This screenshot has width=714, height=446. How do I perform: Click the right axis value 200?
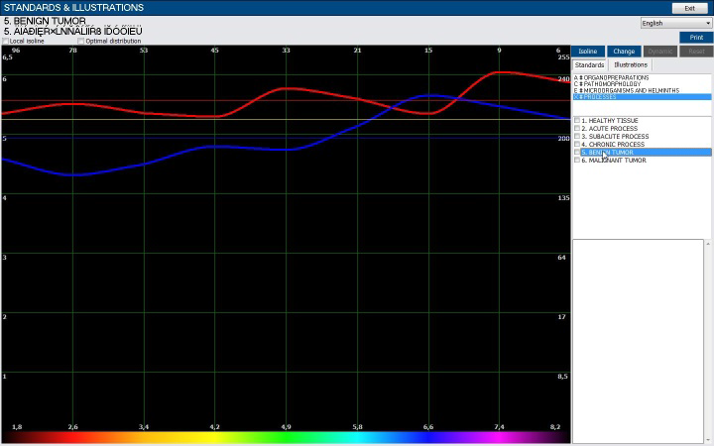click(563, 138)
